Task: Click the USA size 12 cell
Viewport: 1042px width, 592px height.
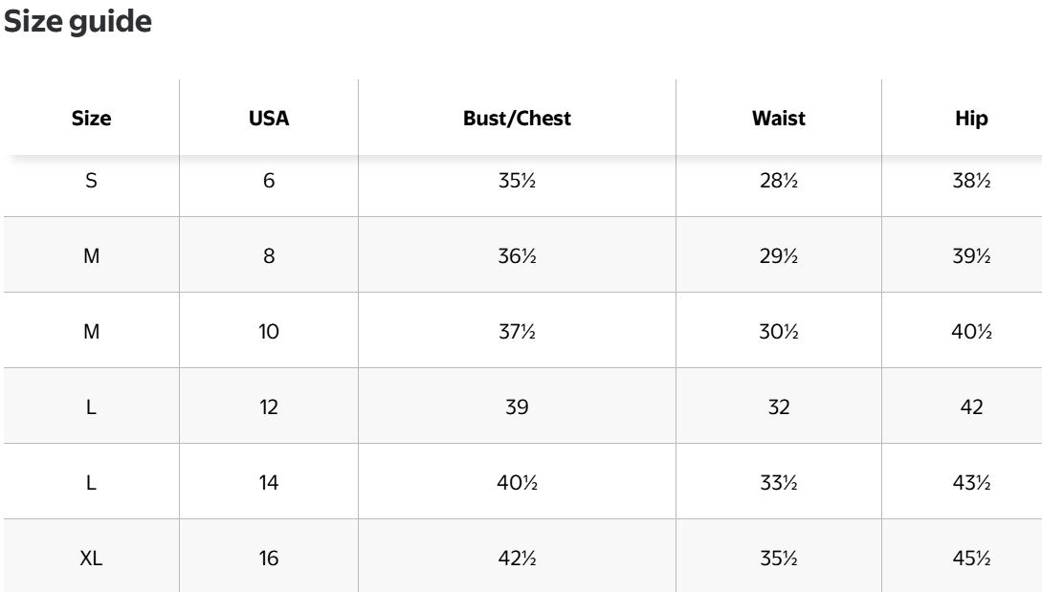Action: pyautogui.click(x=269, y=407)
